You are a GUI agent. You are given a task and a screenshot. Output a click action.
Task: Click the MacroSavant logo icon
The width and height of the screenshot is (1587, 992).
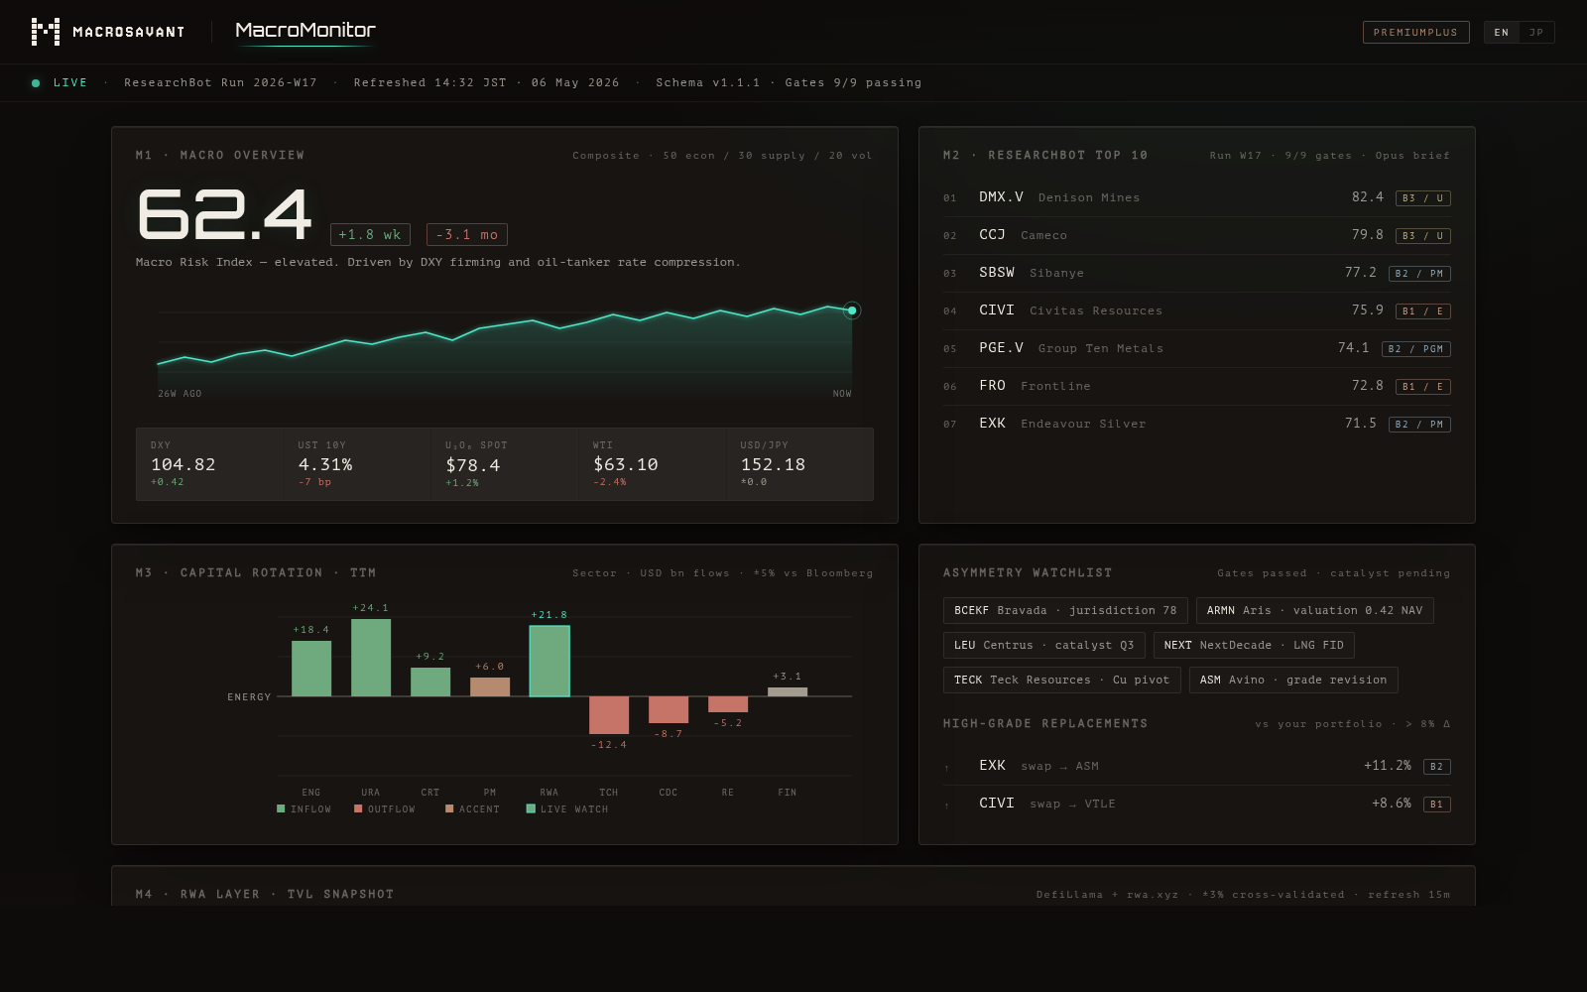click(x=46, y=32)
